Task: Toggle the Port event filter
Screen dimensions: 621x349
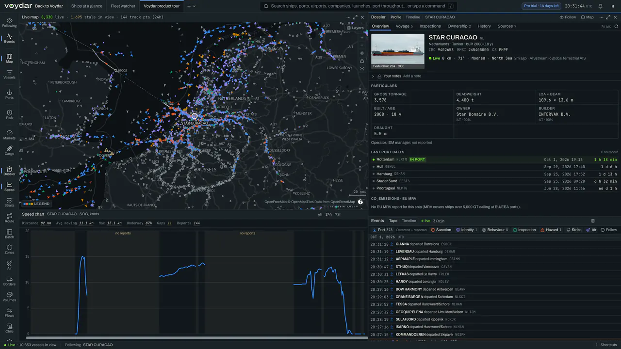Action: 382,230
